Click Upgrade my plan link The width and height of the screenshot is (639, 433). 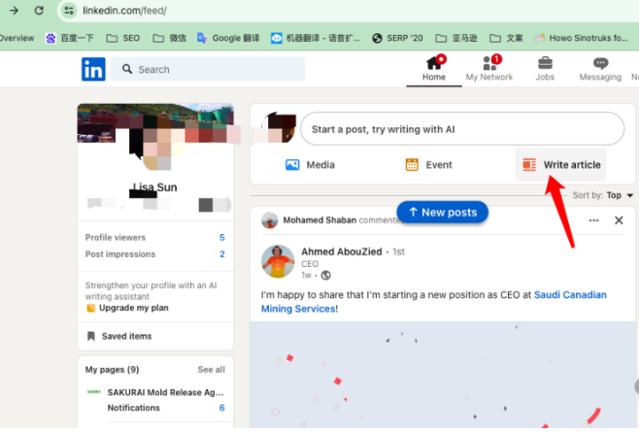click(134, 308)
